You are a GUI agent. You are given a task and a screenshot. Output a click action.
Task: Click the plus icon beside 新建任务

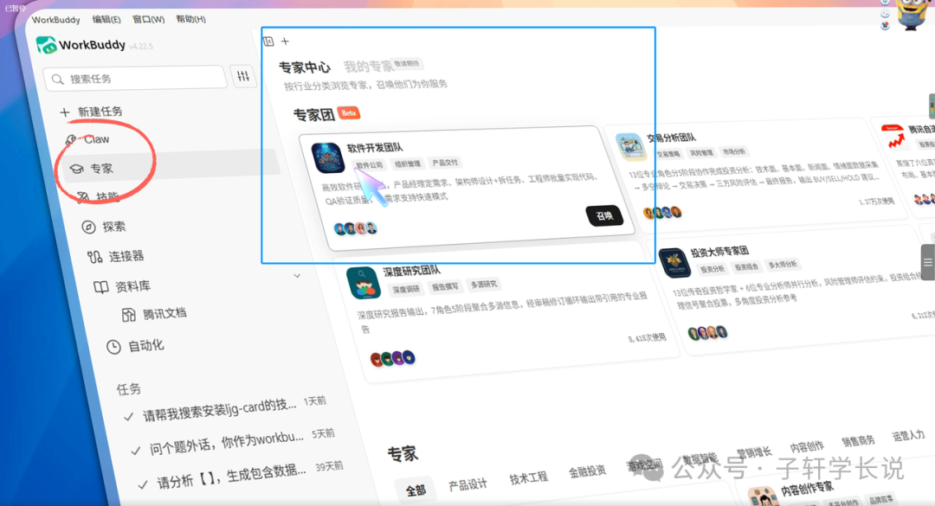(x=64, y=112)
